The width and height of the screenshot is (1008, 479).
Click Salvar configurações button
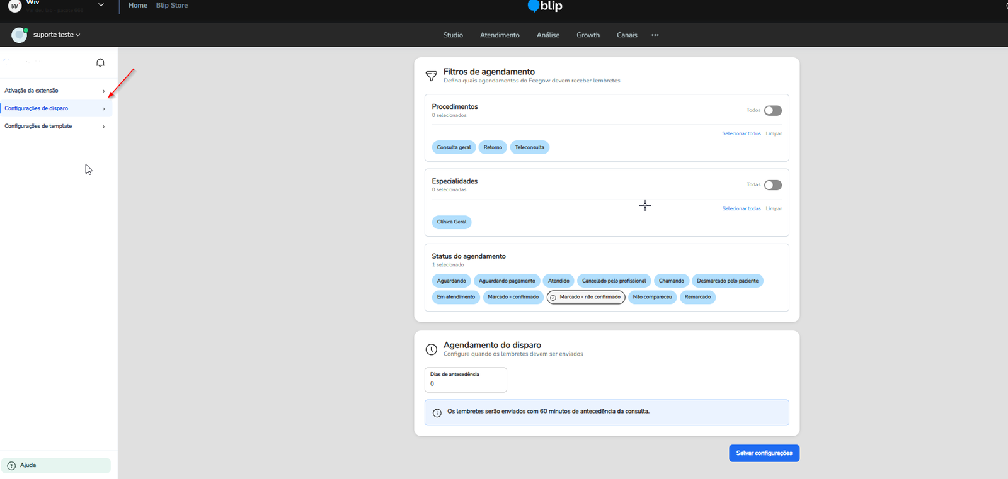[764, 453]
